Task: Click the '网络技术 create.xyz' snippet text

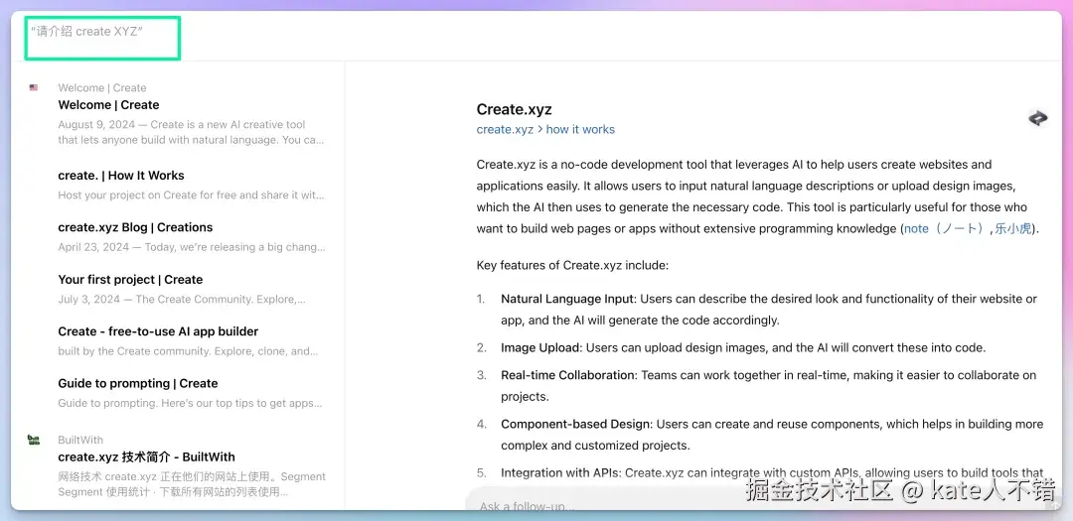Action: coord(192,484)
